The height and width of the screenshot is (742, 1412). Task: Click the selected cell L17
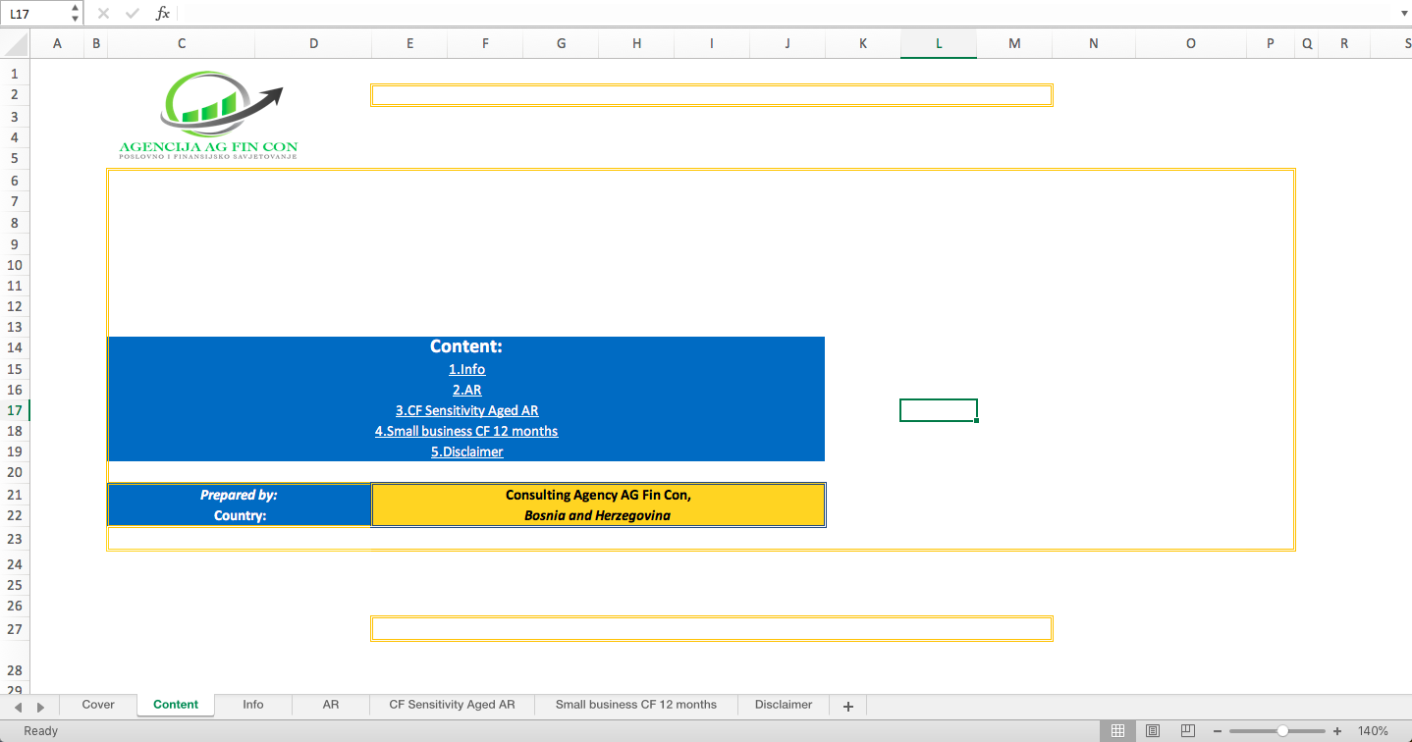pyautogui.click(x=939, y=410)
